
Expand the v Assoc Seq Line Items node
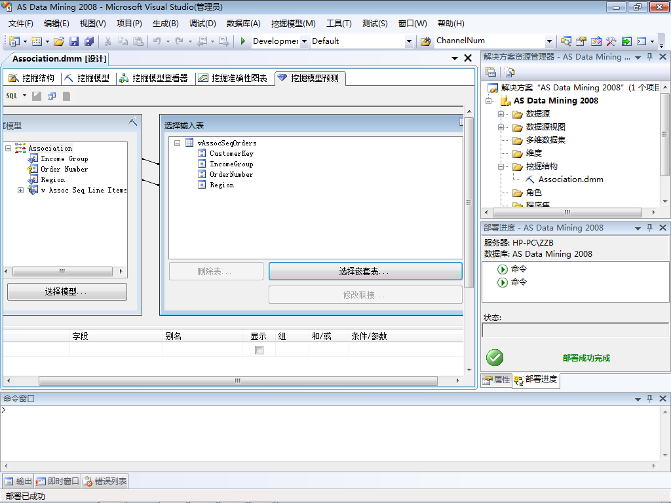[20, 190]
